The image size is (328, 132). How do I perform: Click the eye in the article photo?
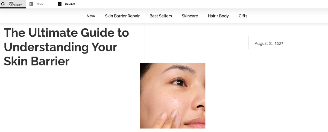(x=178, y=82)
